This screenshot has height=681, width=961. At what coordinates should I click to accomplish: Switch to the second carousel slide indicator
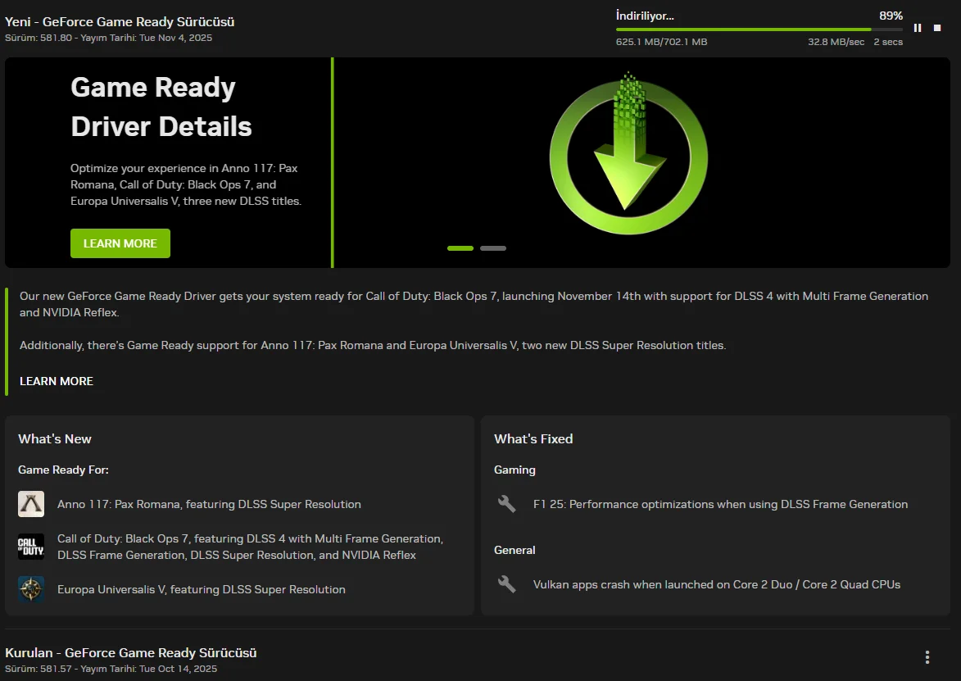(493, 248)
